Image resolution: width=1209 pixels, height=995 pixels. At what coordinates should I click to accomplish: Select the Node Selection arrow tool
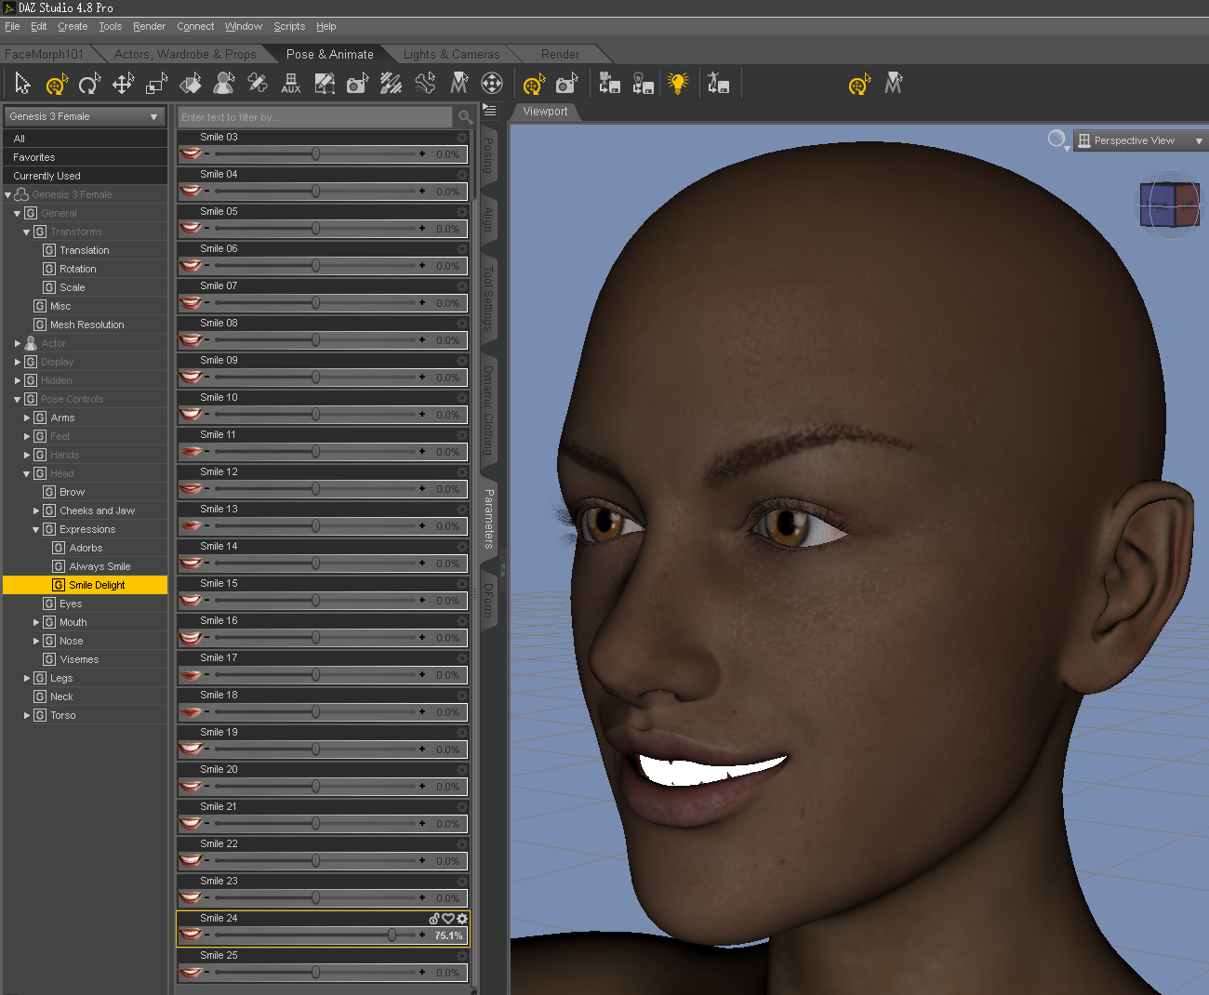point(23,85)
